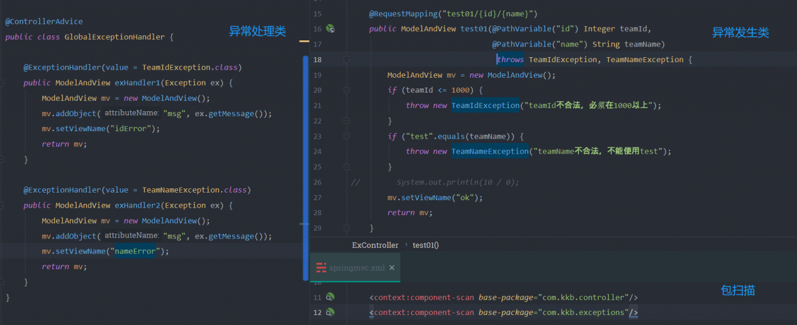Screen dimensions: 797x325
Task: Click TeamIdException.class in first @ExceptionHandler
Action: click(x=189, y=67)
